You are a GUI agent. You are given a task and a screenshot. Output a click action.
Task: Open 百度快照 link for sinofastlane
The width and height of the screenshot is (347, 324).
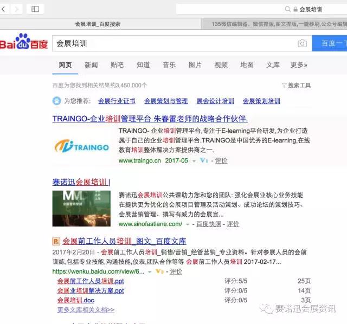point(209,224)
